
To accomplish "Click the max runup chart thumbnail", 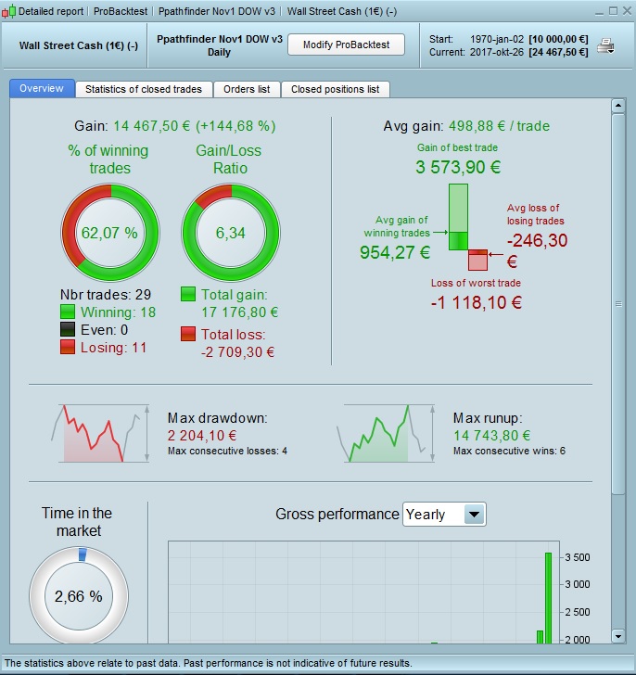I will click(386, 433).
